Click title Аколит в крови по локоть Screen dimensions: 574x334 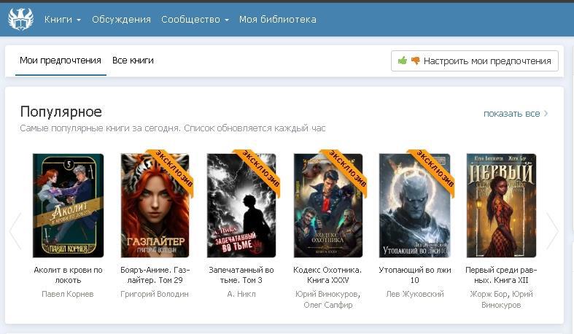(68, 275)
